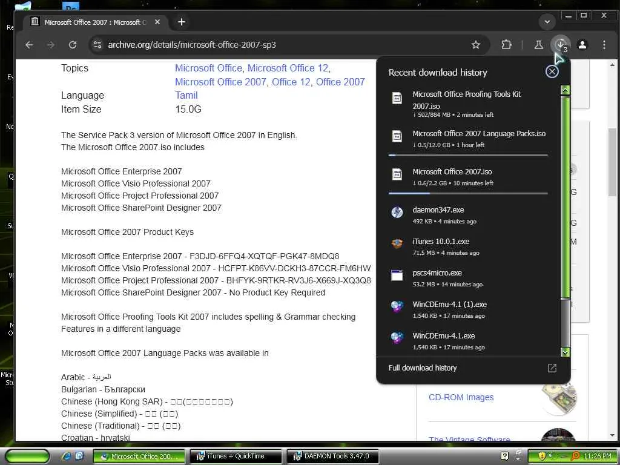Click the daemon347.exe icon in downloads

point(397,213)
